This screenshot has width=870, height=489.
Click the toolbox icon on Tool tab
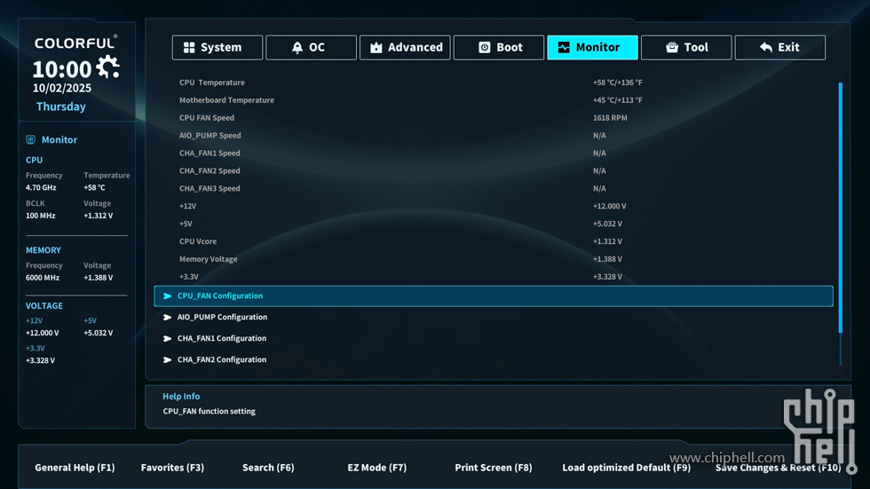(672, 48)
